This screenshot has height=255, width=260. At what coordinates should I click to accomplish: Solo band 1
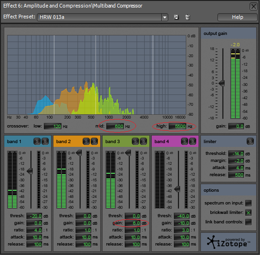[x=37, y=141]
